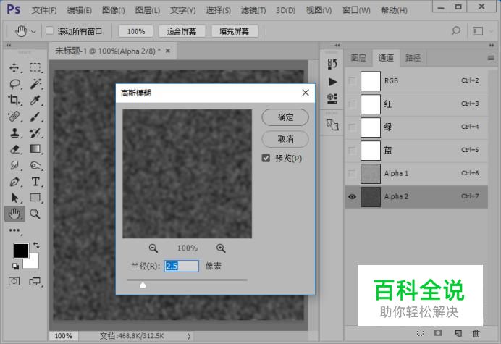501x344 pixels.
Task: Swap foreground and background colors
Action: tap(36, 246)
